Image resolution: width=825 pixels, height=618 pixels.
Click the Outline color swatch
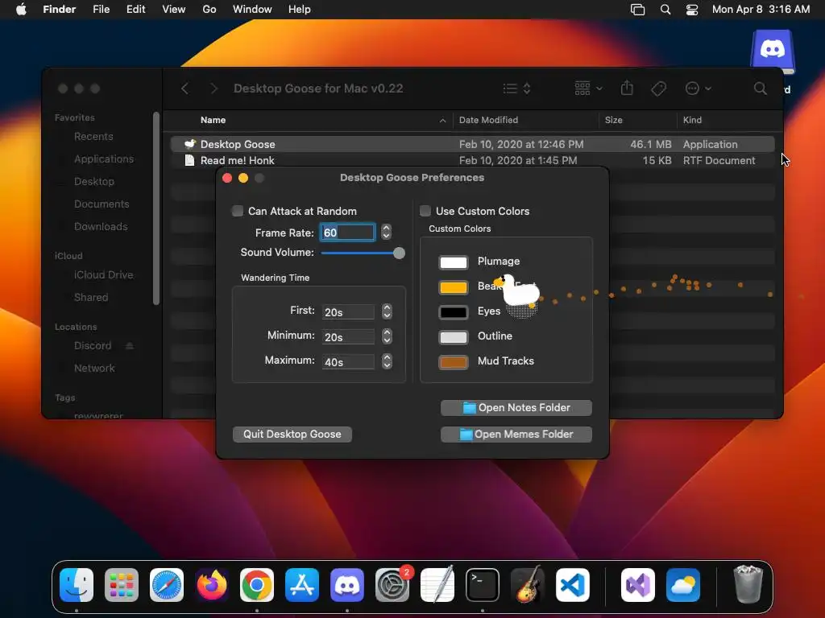point(453,337)
